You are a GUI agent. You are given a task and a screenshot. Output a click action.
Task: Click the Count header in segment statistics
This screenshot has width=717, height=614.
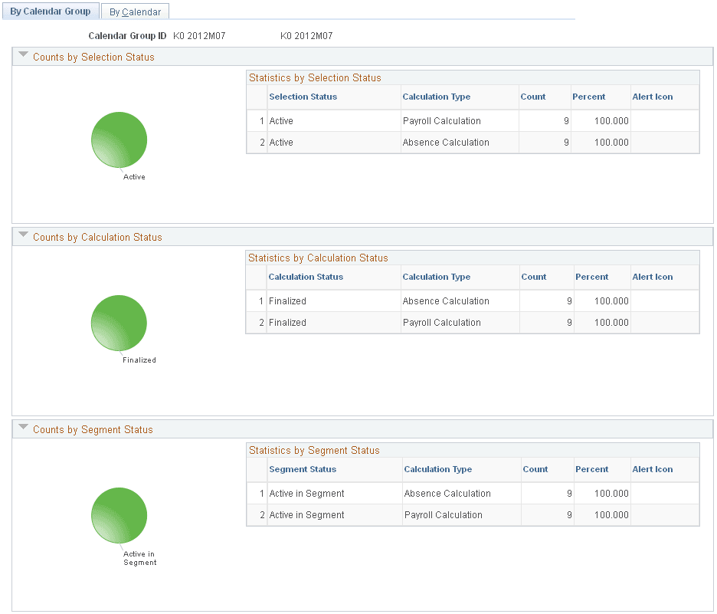point(535,469)
